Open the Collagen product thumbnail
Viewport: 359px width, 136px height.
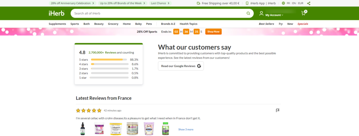116,129
